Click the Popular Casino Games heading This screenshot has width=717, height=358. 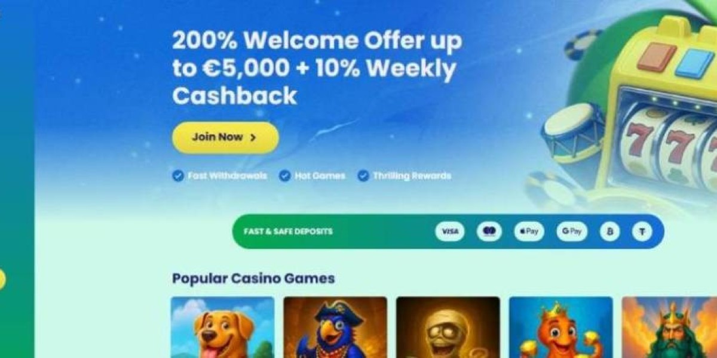coord(253,279)
